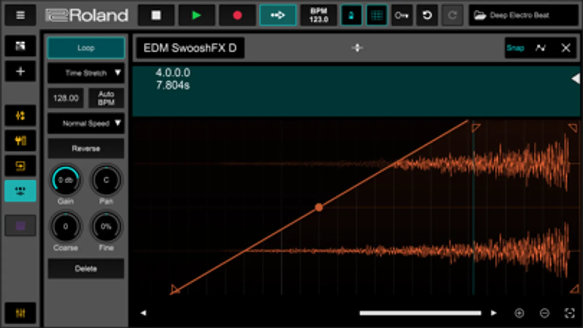
Task: Click the Delete button
Action: pos(86,269)
